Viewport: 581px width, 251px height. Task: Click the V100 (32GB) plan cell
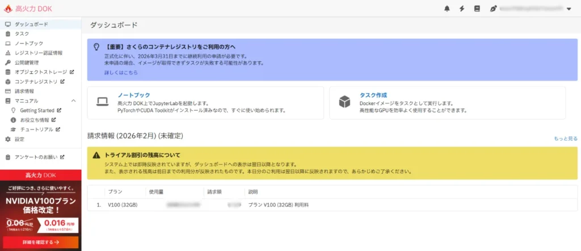(x=123, y=204)
